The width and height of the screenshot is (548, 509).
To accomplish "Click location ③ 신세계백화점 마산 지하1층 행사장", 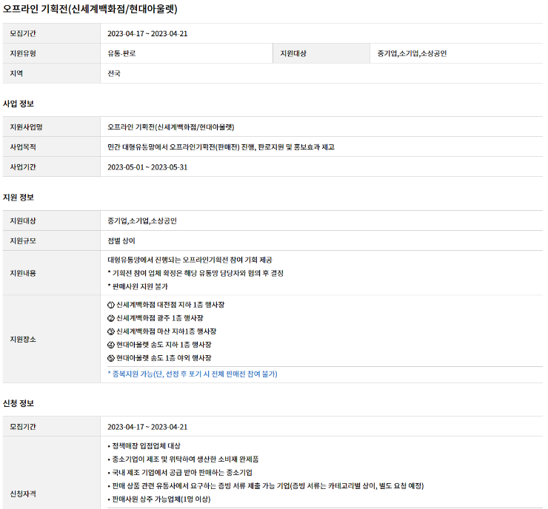I will [x=162, y=331].
